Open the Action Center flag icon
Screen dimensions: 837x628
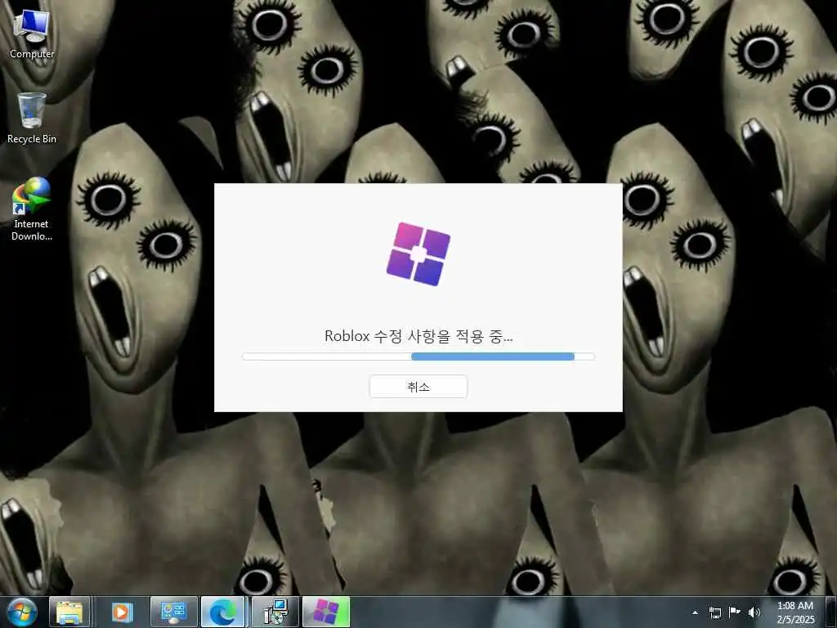[735, 612]
